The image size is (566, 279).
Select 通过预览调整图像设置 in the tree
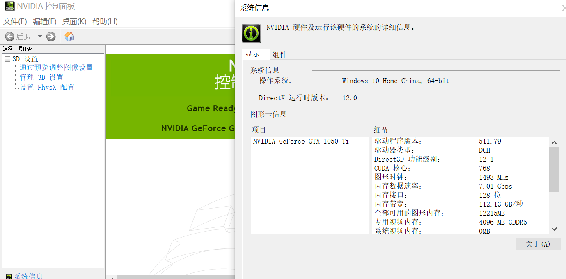point(56,67)
